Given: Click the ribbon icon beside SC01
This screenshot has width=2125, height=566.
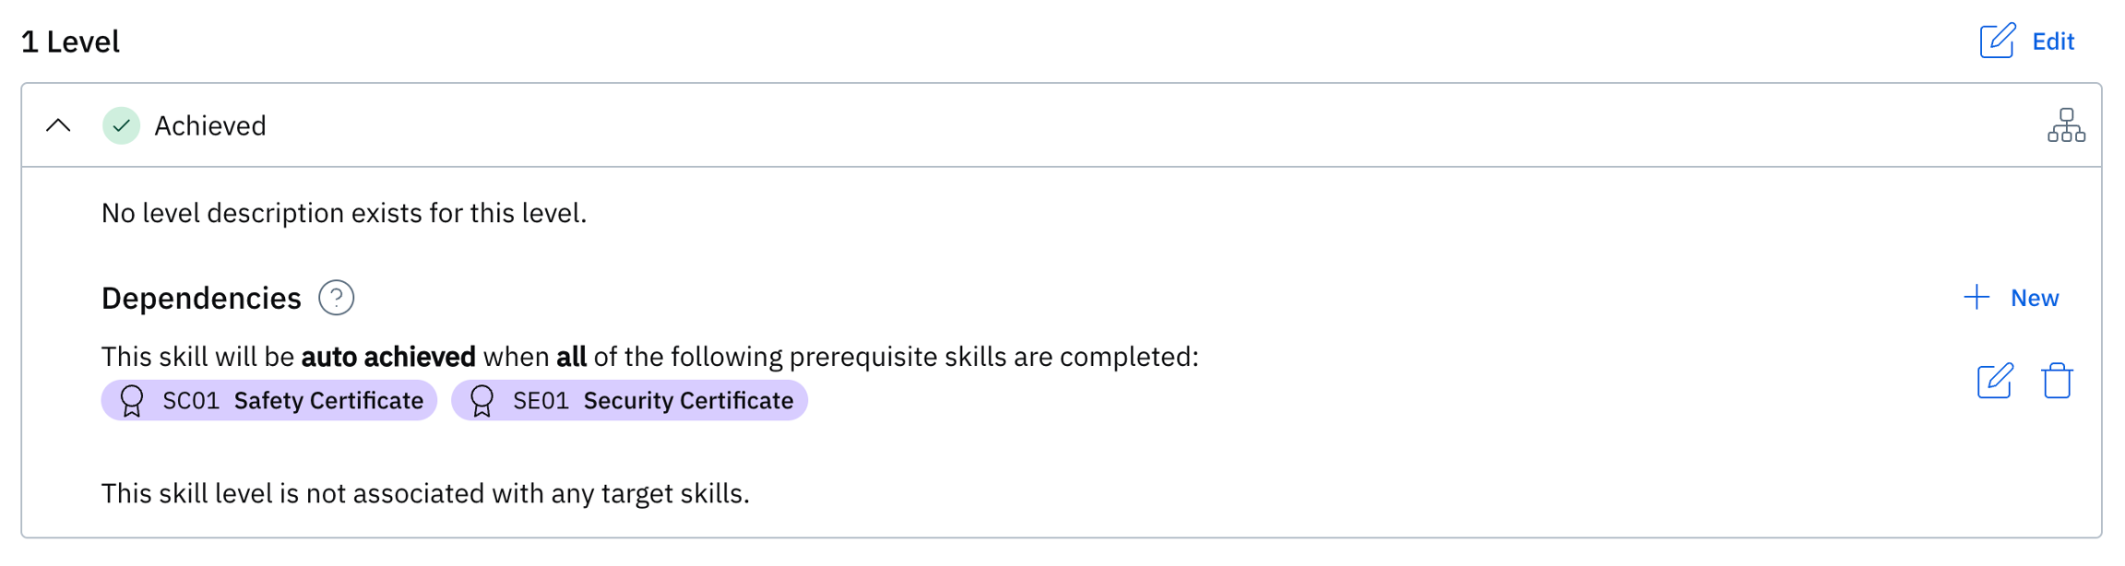Looking at the screenshot, I should (x=132, y=401).
